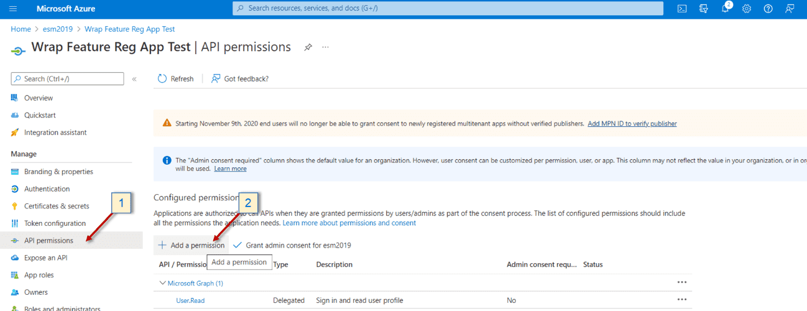Image resolution: width=807 pixels, height=311 pixels.
Task: Click the blue info icon in banner
Action: (x=167, y=160)
